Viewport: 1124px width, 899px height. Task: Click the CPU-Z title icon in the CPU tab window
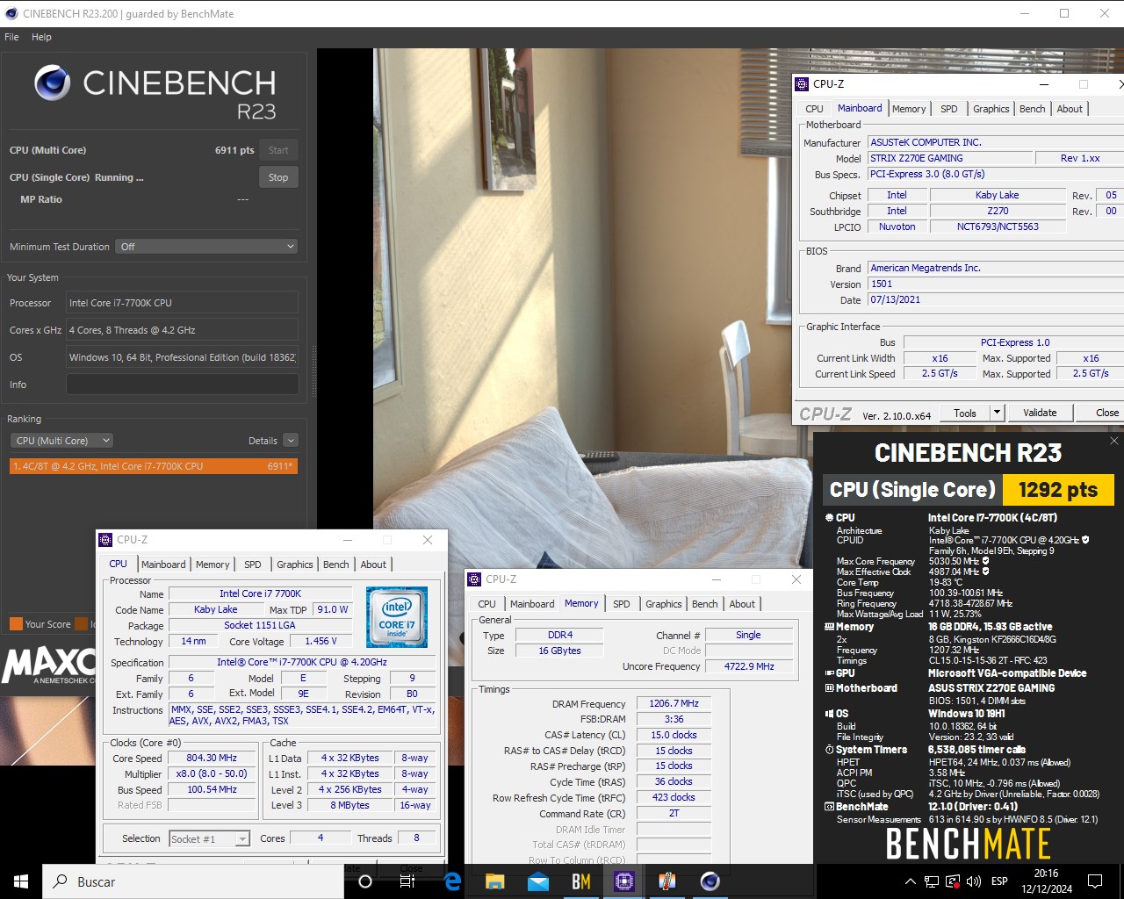pyautogui.click(x=105, y=540)
